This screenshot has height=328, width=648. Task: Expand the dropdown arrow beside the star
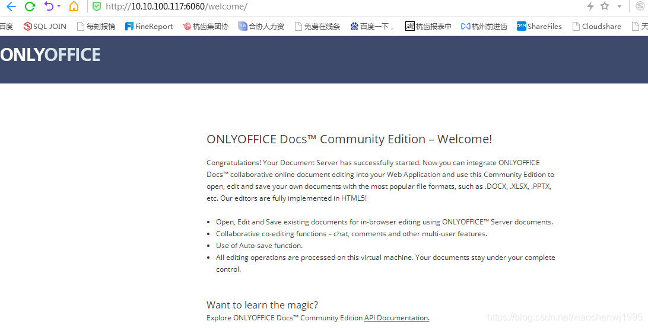pos(619,7)
